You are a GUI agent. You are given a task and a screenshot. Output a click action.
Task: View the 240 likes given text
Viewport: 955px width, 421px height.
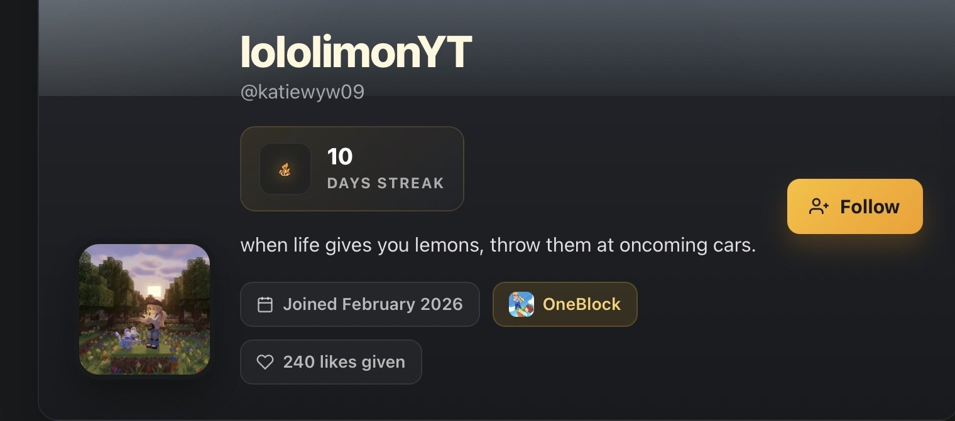click(x=344, y=362)
